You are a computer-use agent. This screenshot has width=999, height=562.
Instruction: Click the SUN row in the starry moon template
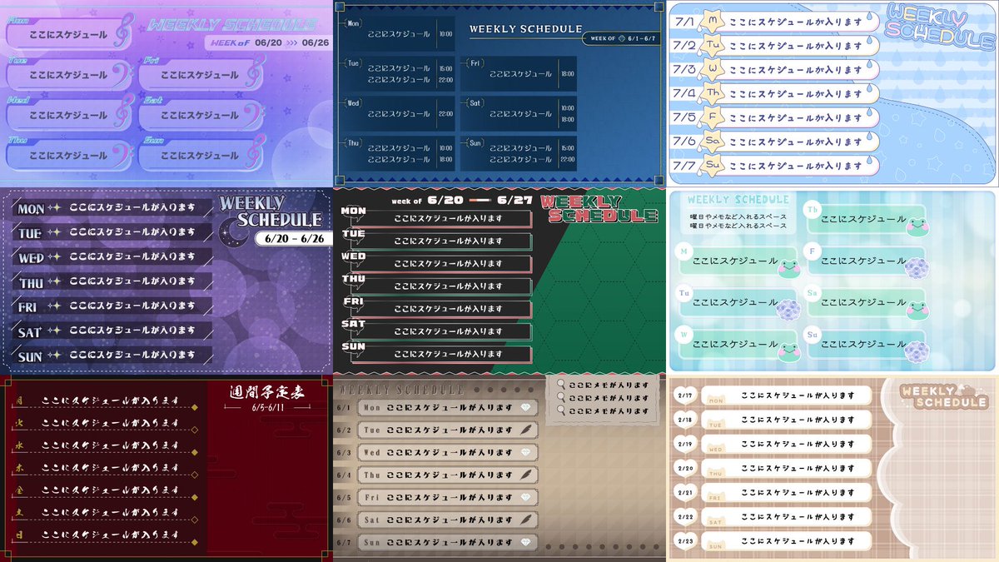[113, 356]
